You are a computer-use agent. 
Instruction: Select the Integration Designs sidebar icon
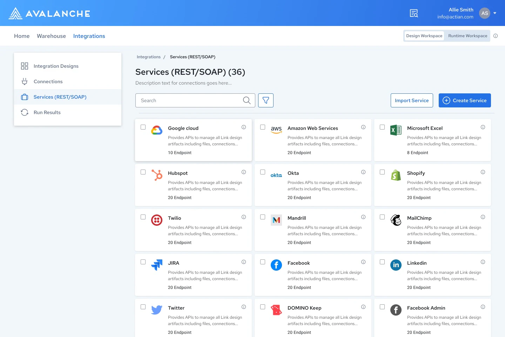pos(24,66)
